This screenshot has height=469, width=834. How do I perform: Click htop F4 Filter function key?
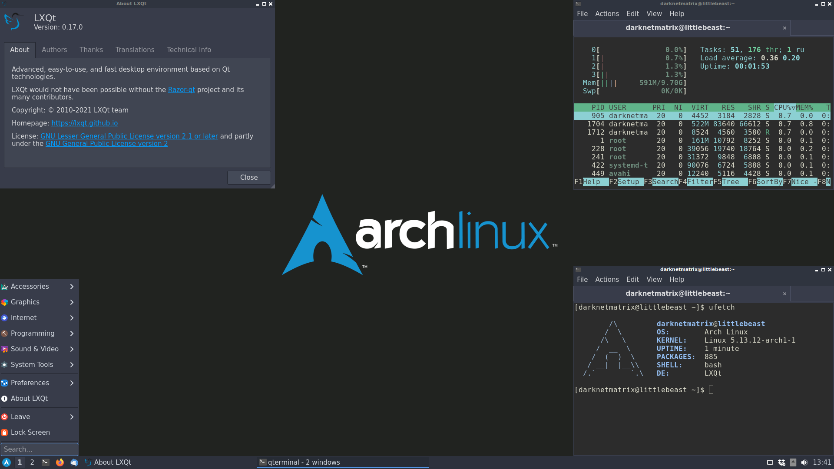coord(695,182)
